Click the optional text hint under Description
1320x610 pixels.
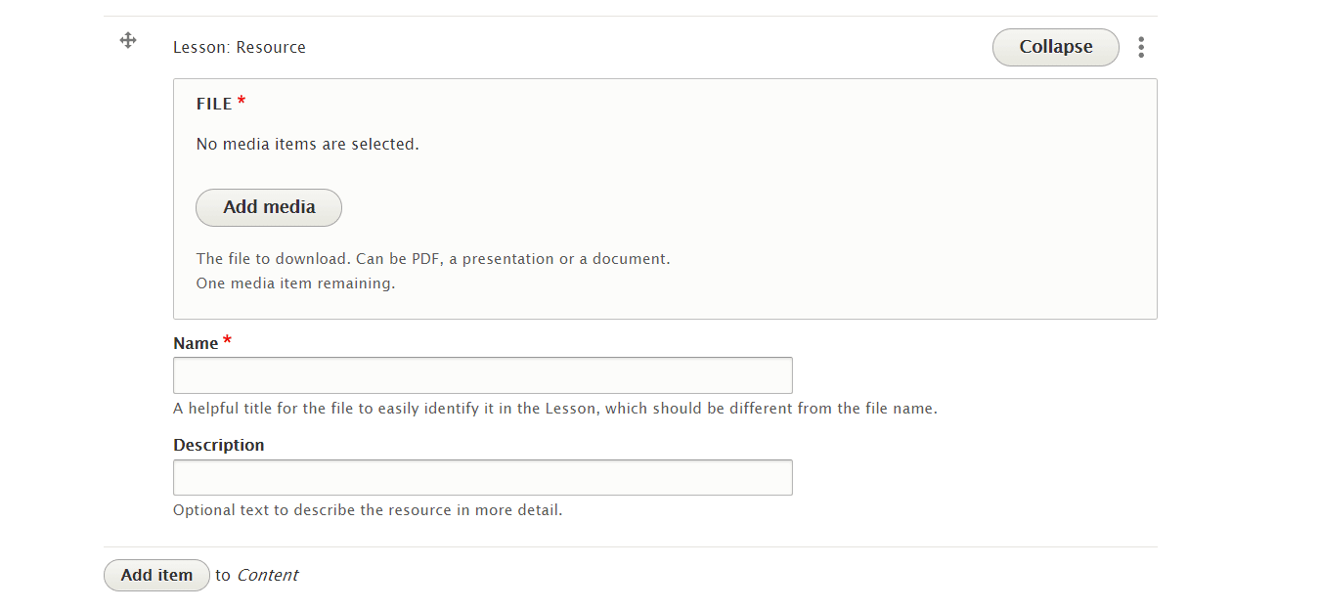368,510
